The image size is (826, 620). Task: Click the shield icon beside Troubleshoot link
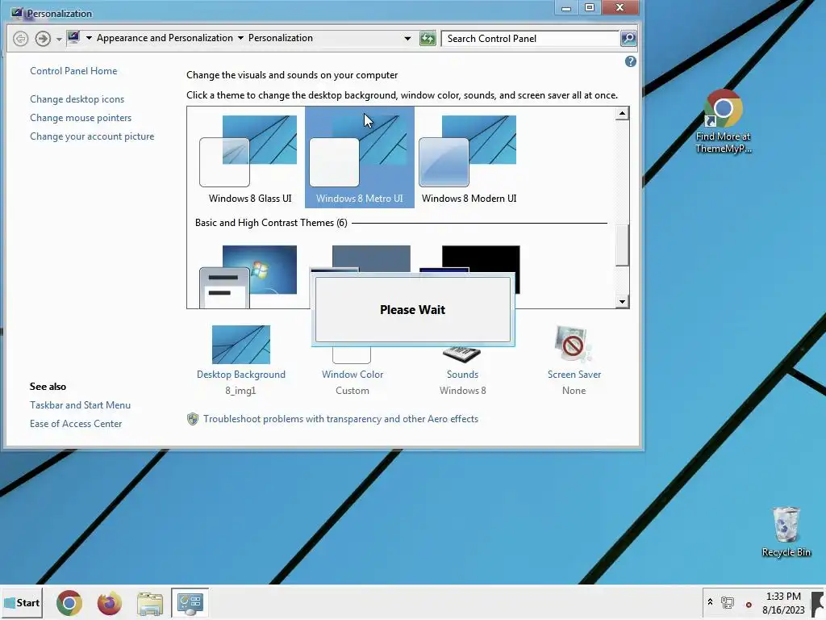coord(193,419)
